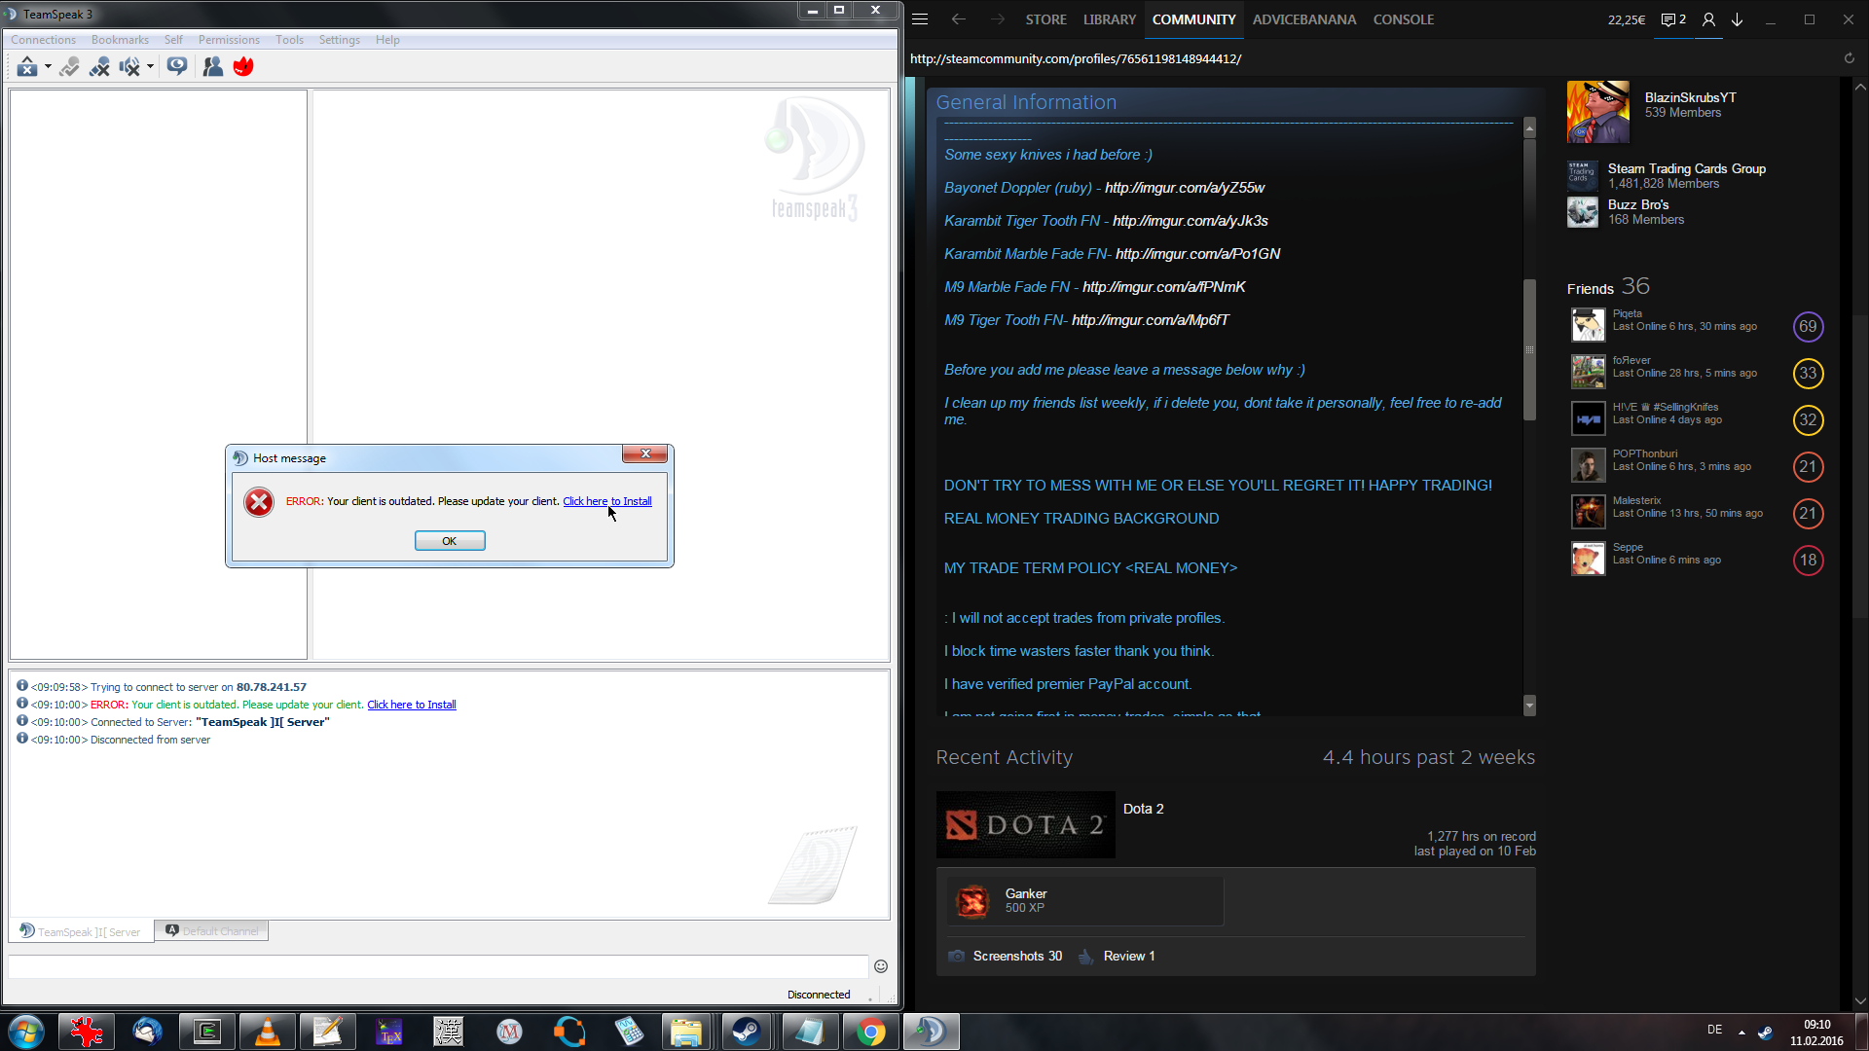
Task: Click the red flame toolbar icon
Action: click(243, 66)
